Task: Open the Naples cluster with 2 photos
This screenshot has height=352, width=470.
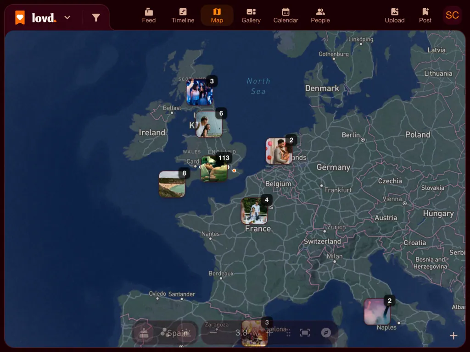Action: 377,312
